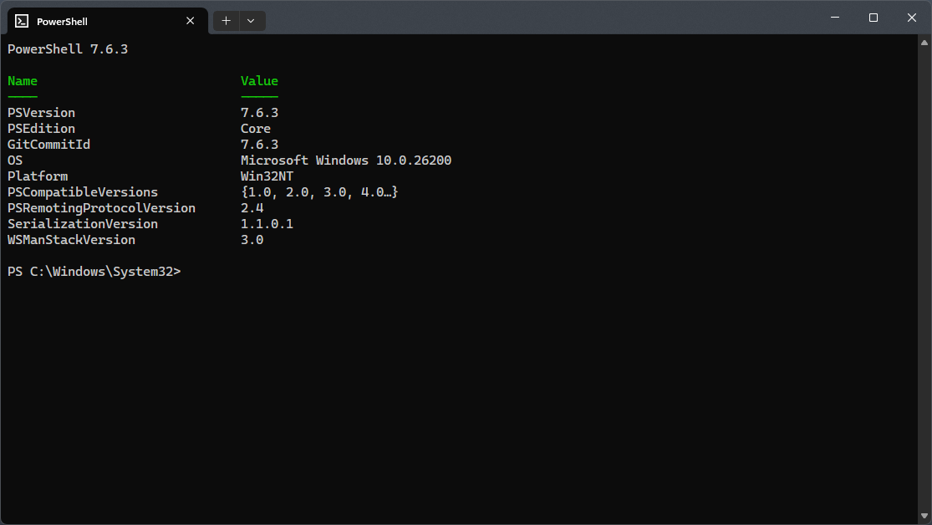Click the 'Win32NT' value
This screenshot has width=932, height=525.
pyautogui.click(x=267, y=176)
